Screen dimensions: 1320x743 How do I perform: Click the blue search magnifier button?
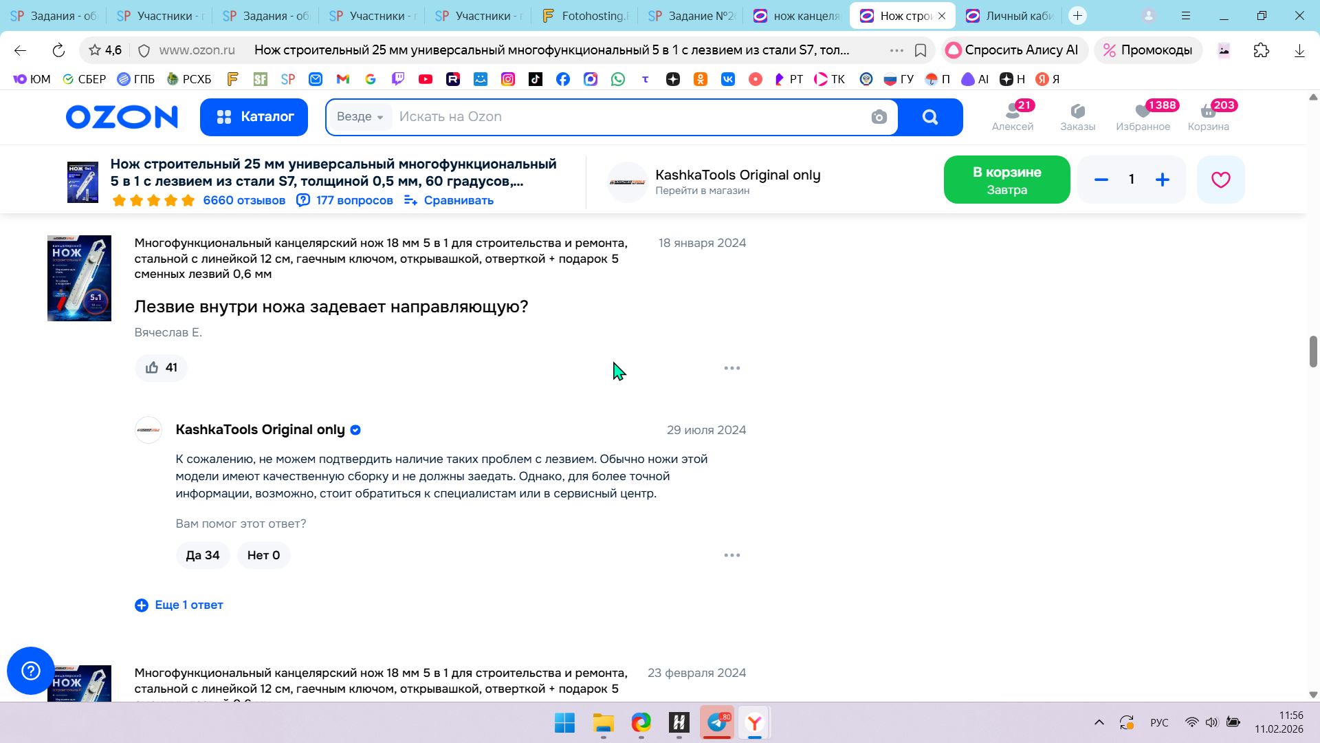pyautogui.click(x=929, y=117)
